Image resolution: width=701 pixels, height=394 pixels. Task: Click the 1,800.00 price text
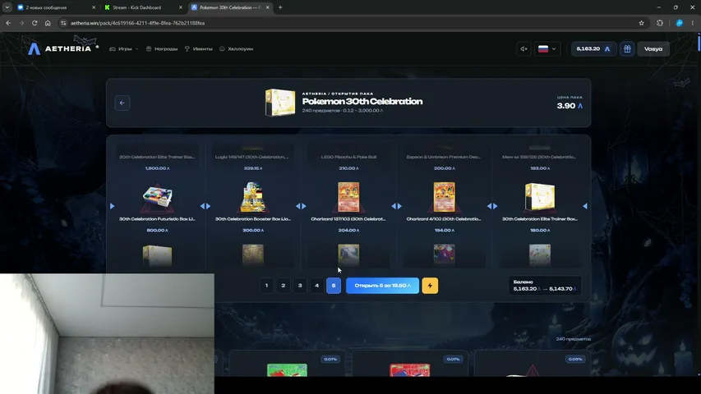(157, 168)
